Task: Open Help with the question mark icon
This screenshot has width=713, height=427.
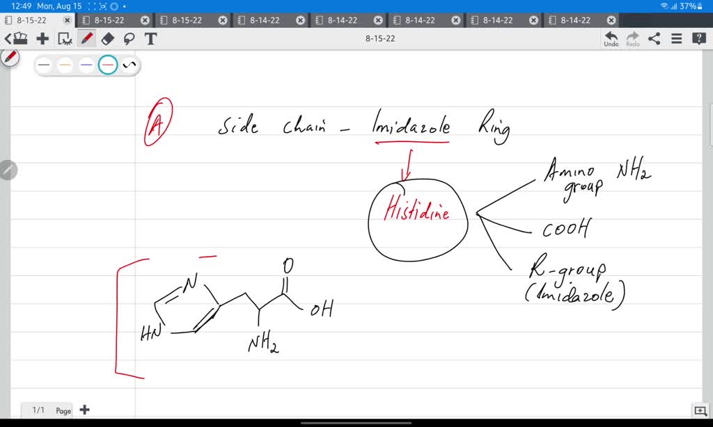Action: tap(699, 38)
